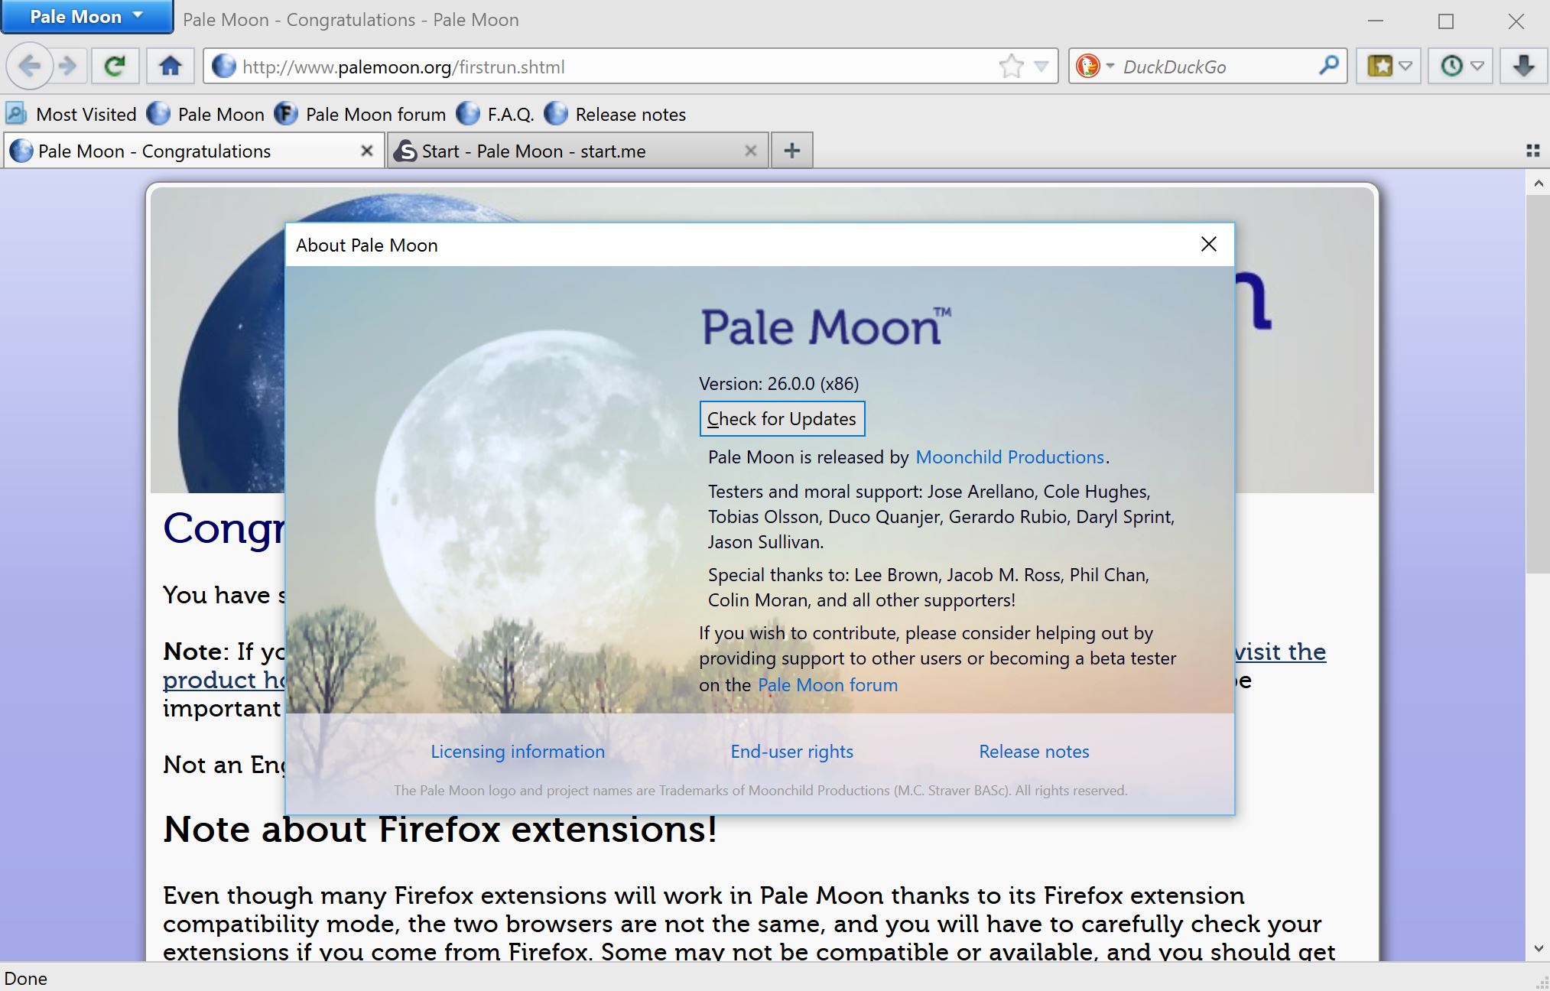Open the Downloads arrow button
This screenshot has width=1550, height=991.
tap(1523, 67)
